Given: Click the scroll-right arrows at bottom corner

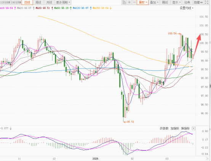Looking at the screenshot, I should point(207,159).
